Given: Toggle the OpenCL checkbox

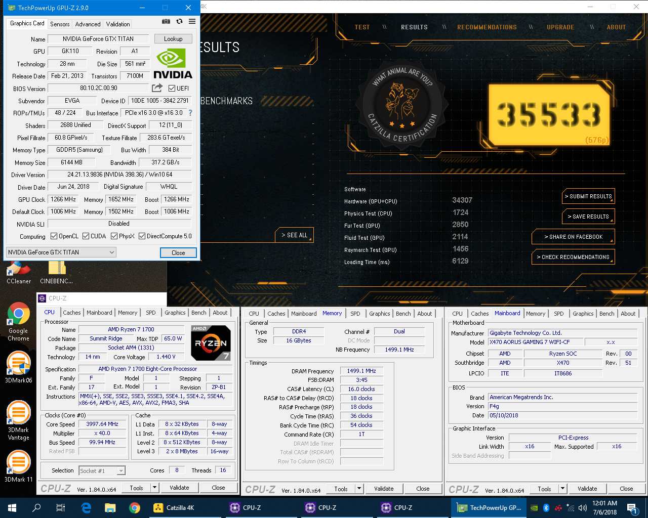Looking at the screenshot, I should point(54,236).
